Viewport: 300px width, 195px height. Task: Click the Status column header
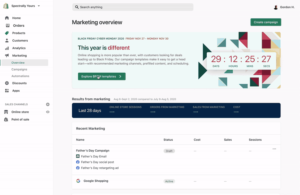coord(168,140)
